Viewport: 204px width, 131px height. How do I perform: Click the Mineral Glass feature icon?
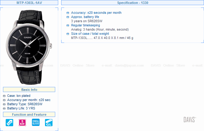tap(36, 122)
